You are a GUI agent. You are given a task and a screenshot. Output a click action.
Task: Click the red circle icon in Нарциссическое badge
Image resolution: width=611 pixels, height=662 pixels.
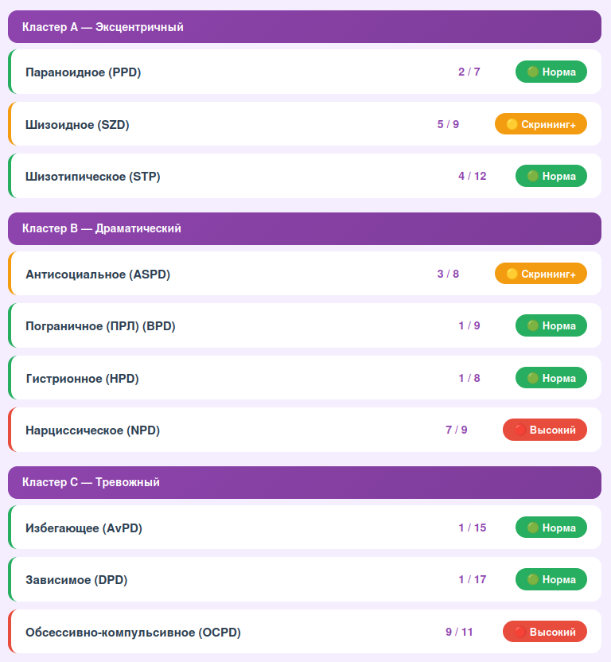(x=520, y=430)
